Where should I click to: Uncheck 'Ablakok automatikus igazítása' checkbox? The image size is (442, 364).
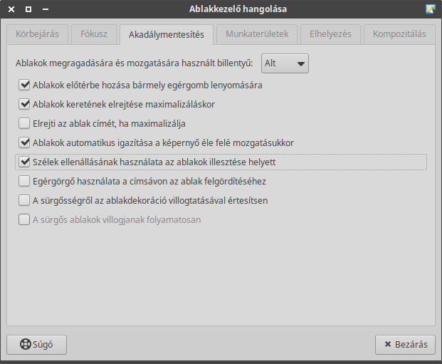coord(24,143)
